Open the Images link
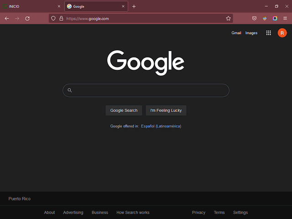The width and height of the screenshot is (292, 219). 251,33
